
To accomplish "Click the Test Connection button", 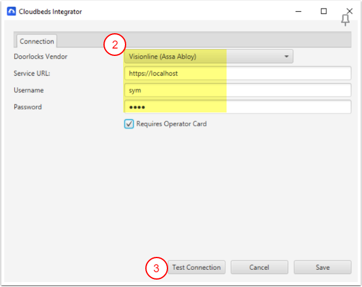I will pos(196,267).
